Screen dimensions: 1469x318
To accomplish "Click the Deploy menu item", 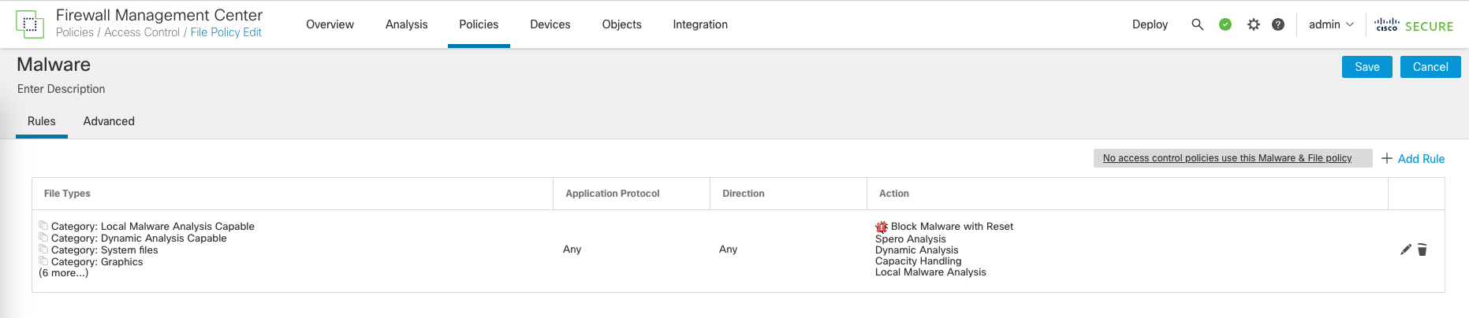I will click(1150, 24).
